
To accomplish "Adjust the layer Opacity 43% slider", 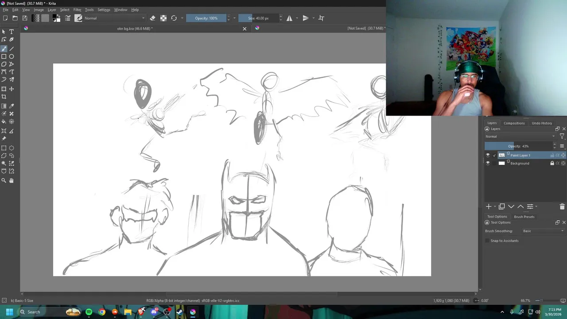I will [x=518, y=146].
